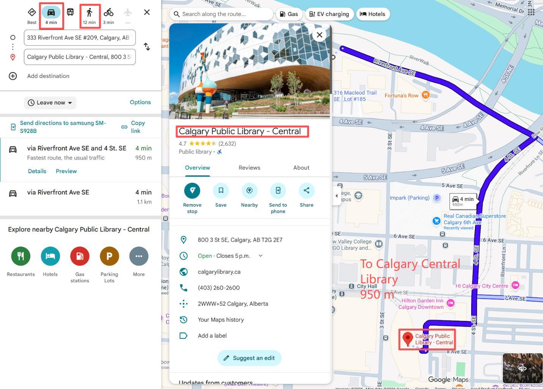Open route Options

pyautogui.click(x=140, y=102)
